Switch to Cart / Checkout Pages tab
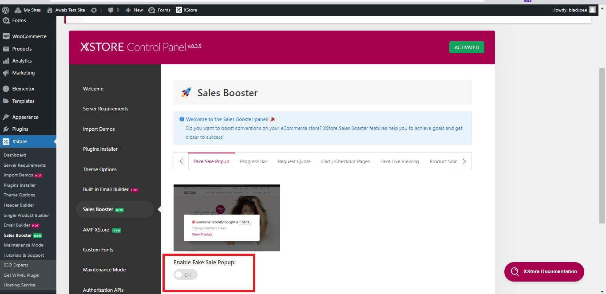 coord(345,161)
